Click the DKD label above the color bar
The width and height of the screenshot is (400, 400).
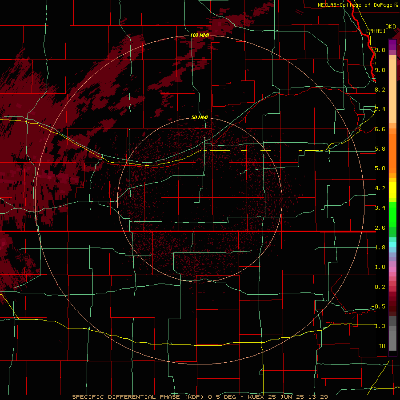(390, 26)
